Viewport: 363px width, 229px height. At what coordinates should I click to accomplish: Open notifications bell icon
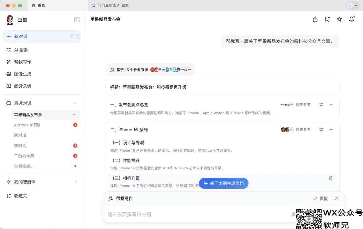352,19
